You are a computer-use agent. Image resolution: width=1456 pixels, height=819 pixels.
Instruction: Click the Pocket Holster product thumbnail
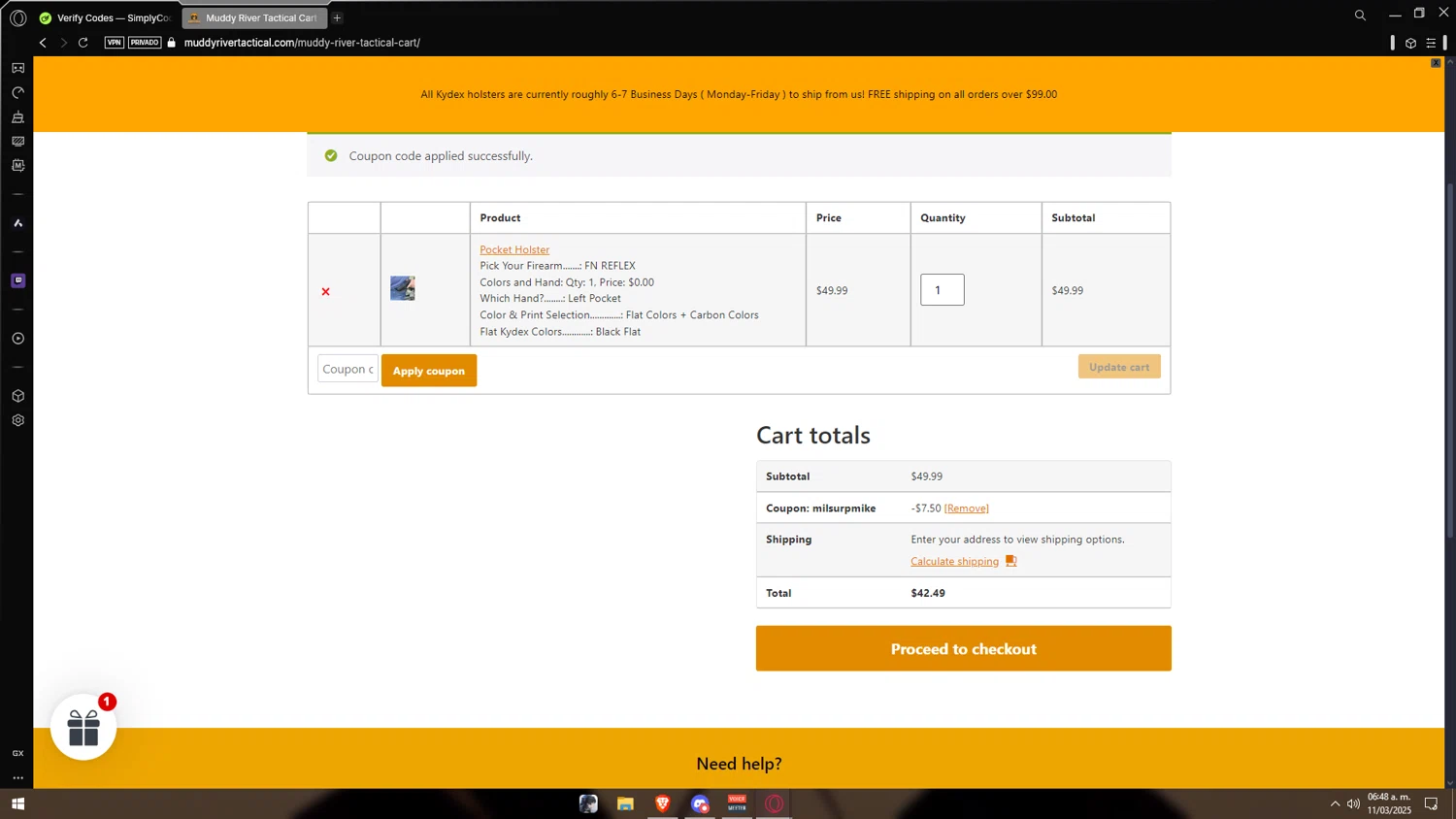pyautogui.click(x=403, y=288)
